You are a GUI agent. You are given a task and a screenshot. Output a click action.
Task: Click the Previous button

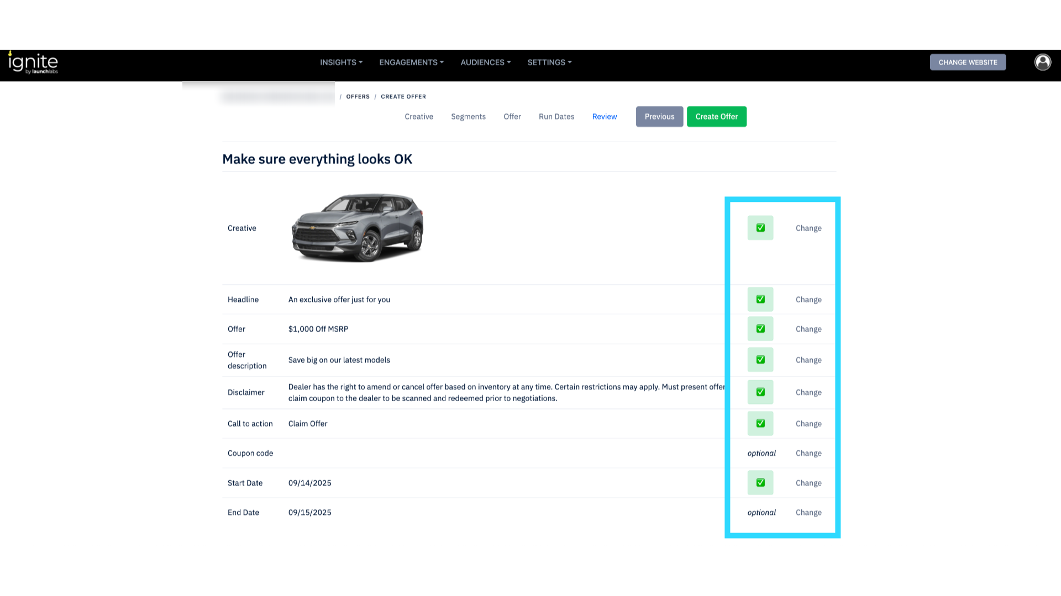pyautogui.click(x=659, y=117)
